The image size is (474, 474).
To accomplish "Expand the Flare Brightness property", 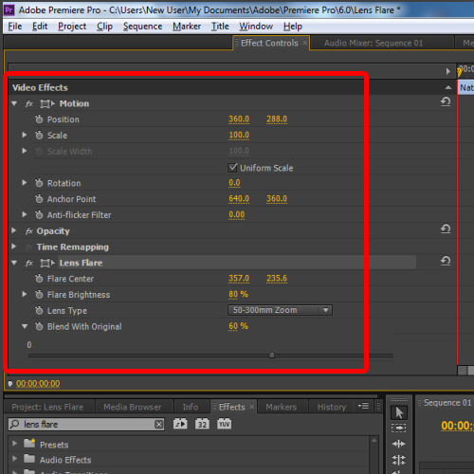I will click(25, 294).
